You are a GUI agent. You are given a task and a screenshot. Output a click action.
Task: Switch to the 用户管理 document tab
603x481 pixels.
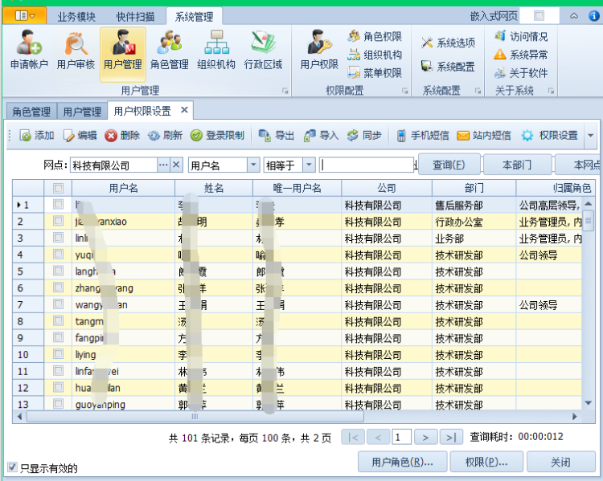[82, 112]
